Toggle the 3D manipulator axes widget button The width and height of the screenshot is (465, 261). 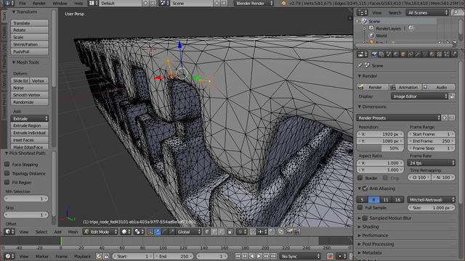tap(150, 232)
